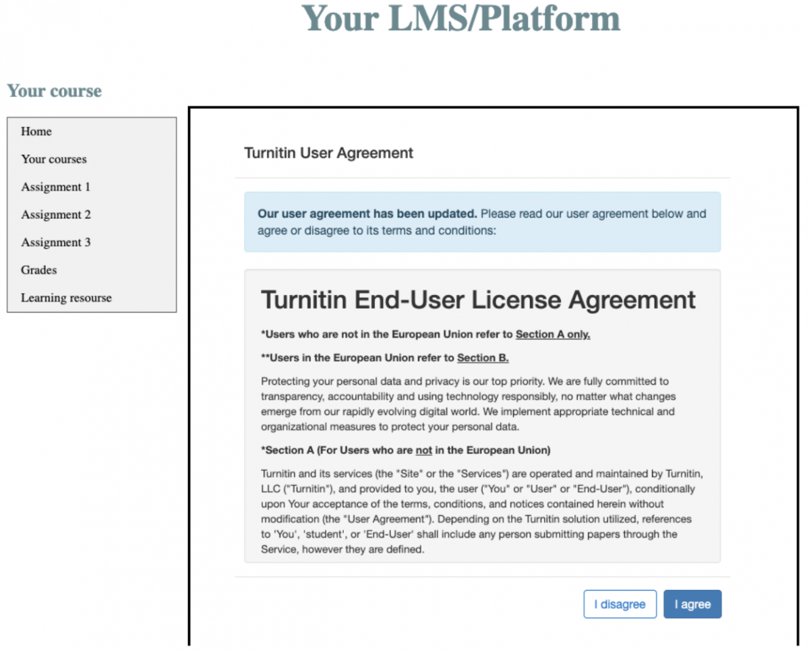Click the Turnitin User Agreement header

328,153
